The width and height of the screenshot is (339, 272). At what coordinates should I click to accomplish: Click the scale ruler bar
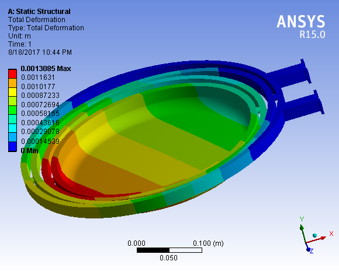169,250
